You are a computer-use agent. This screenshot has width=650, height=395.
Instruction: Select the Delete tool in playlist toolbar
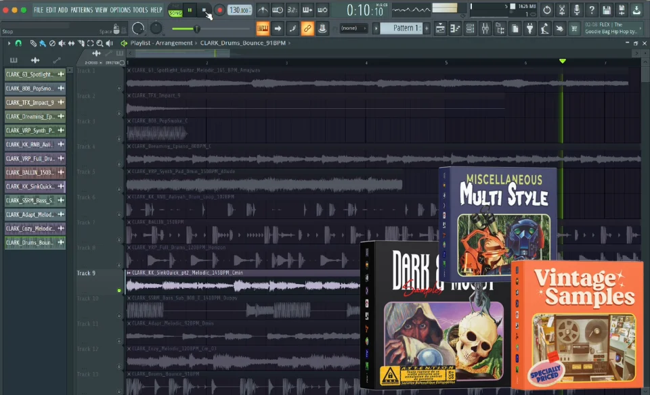52,43
